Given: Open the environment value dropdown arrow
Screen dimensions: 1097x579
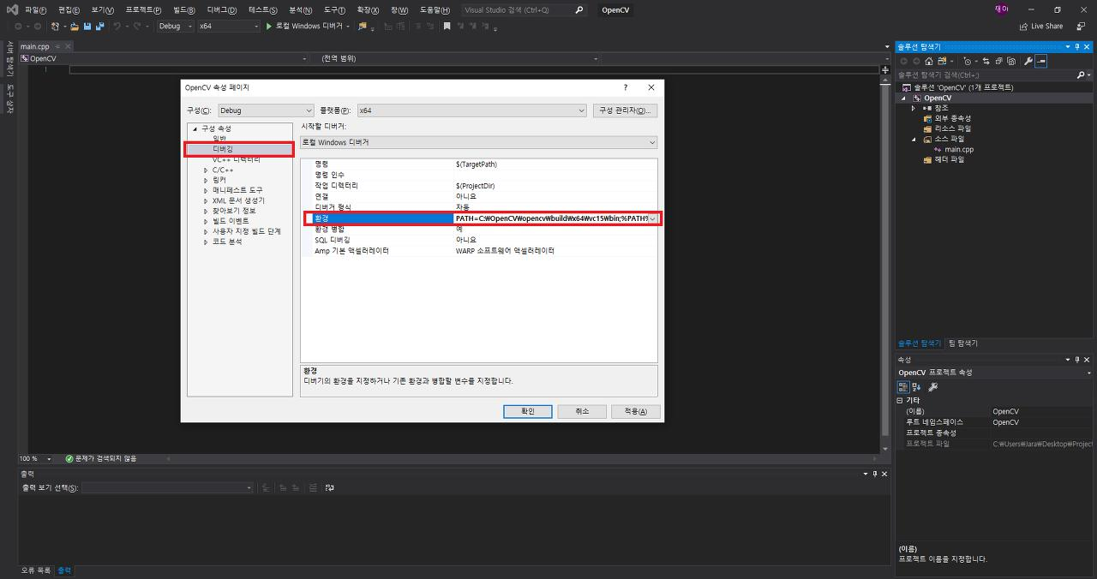Looking at the screenshot, I should [653, 218].
